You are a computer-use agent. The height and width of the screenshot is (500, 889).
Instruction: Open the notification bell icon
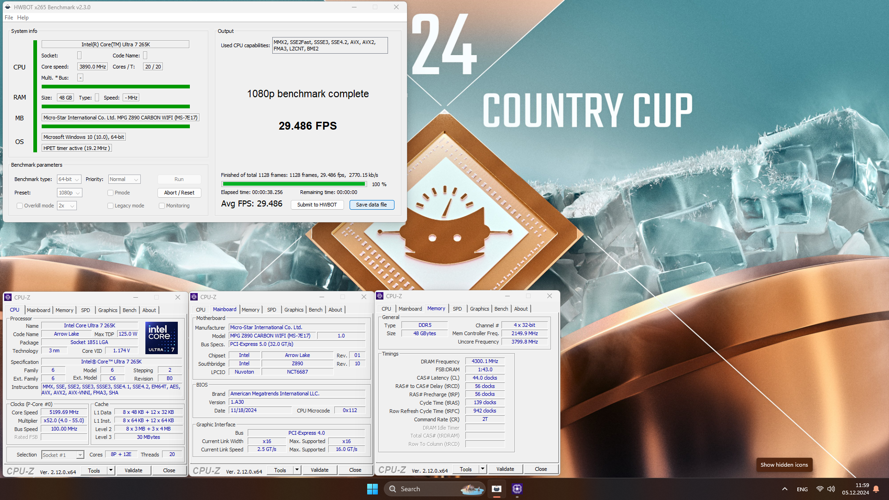(x=876, y=489)
